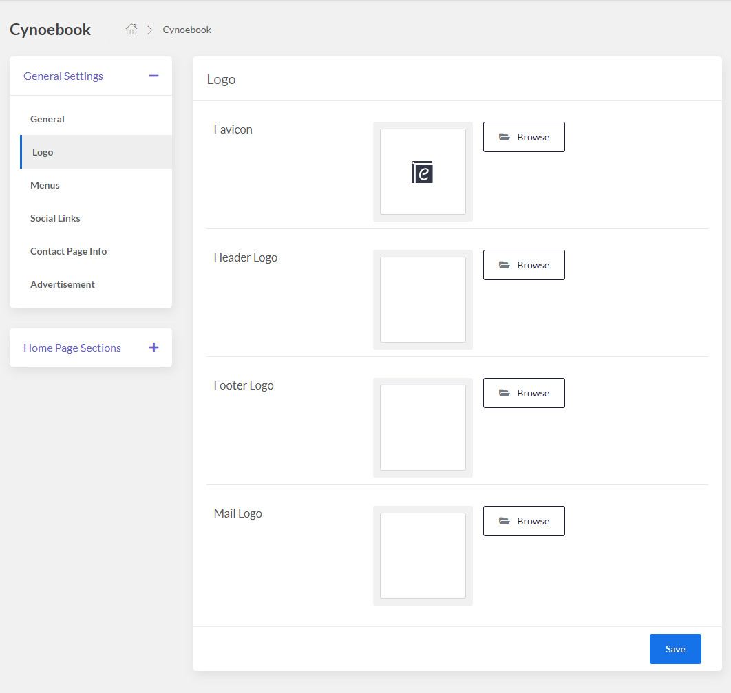Click the minus icon beside General Settings
The width and height of the screenshot is (731, 693).
click(x=153, y=76)
